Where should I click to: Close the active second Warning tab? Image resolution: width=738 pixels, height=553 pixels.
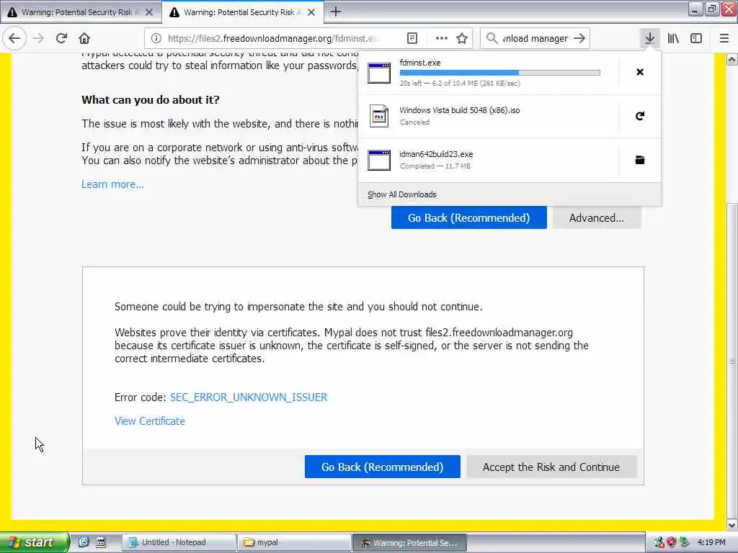pyautogui.click(x=311, y=12)
